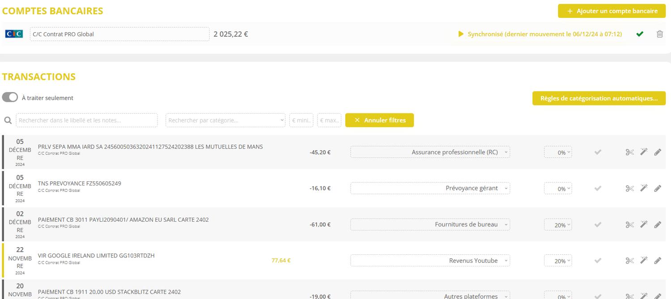
Task: Open VAT rate dropdown for GOOGLE IRELAND row
Action: point(558,261)
